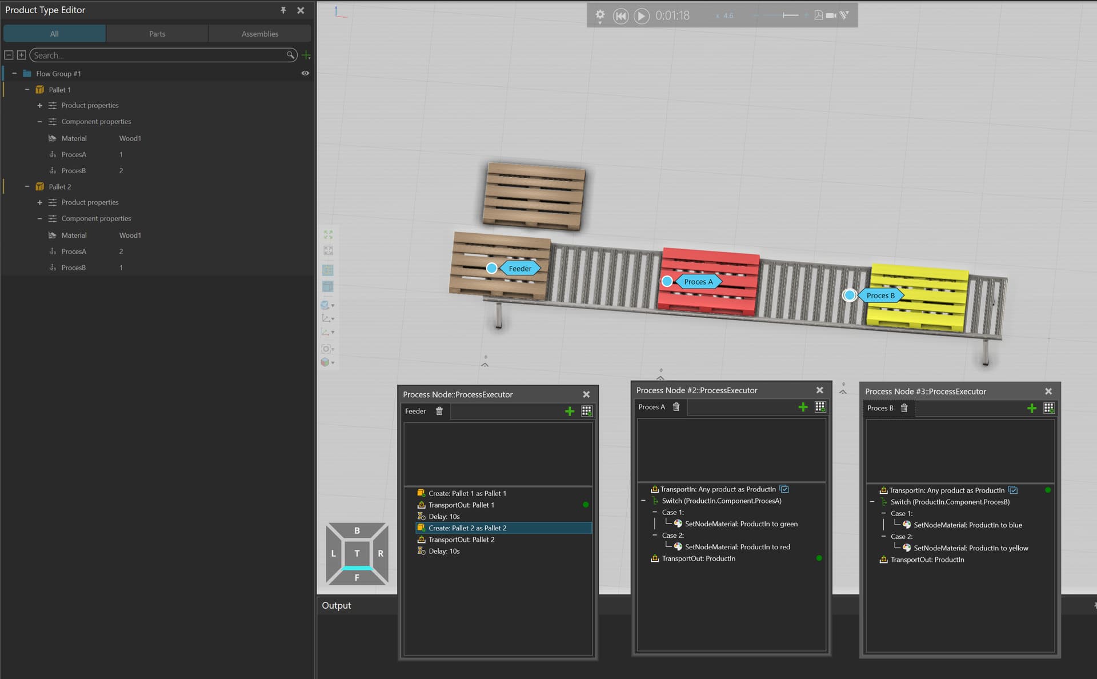Pin the Product Type Editor panel

pos(283,10)
